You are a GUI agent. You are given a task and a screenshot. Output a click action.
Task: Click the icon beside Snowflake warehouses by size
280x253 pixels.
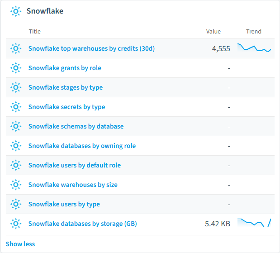tap(16, 185)
